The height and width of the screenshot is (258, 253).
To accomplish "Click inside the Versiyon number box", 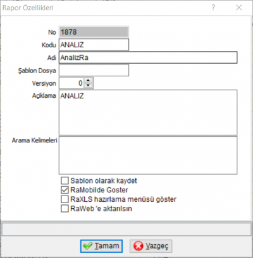I will 71,83.
